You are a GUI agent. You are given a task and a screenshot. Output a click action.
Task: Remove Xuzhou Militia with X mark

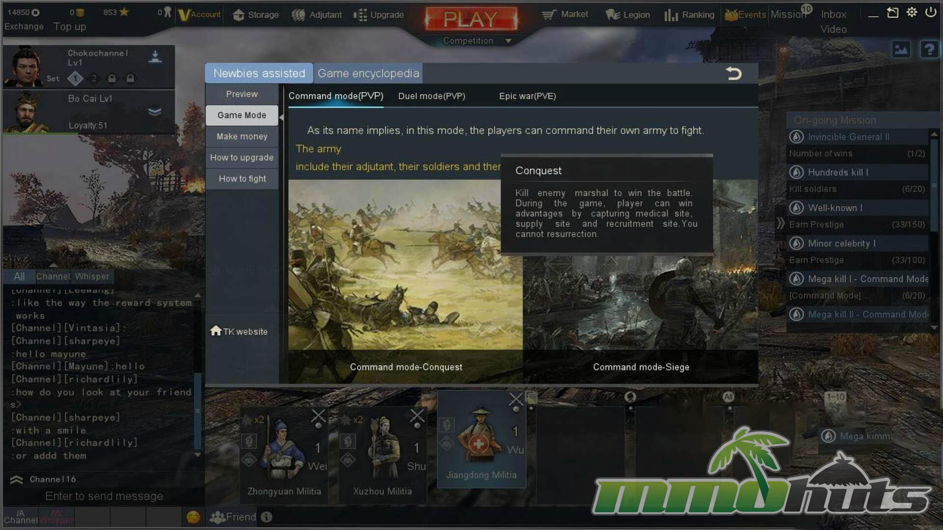pyautogui.click(x=417, y=416)
